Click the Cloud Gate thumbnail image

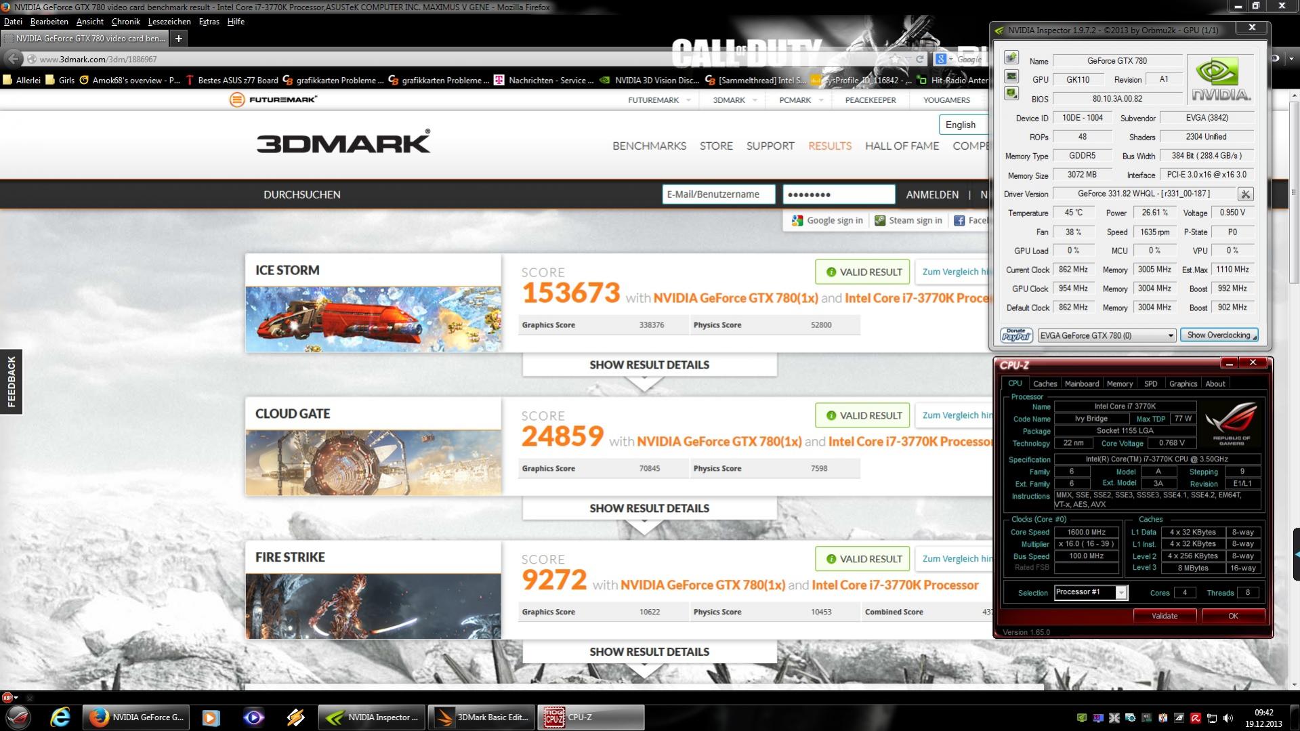[373, 463]
